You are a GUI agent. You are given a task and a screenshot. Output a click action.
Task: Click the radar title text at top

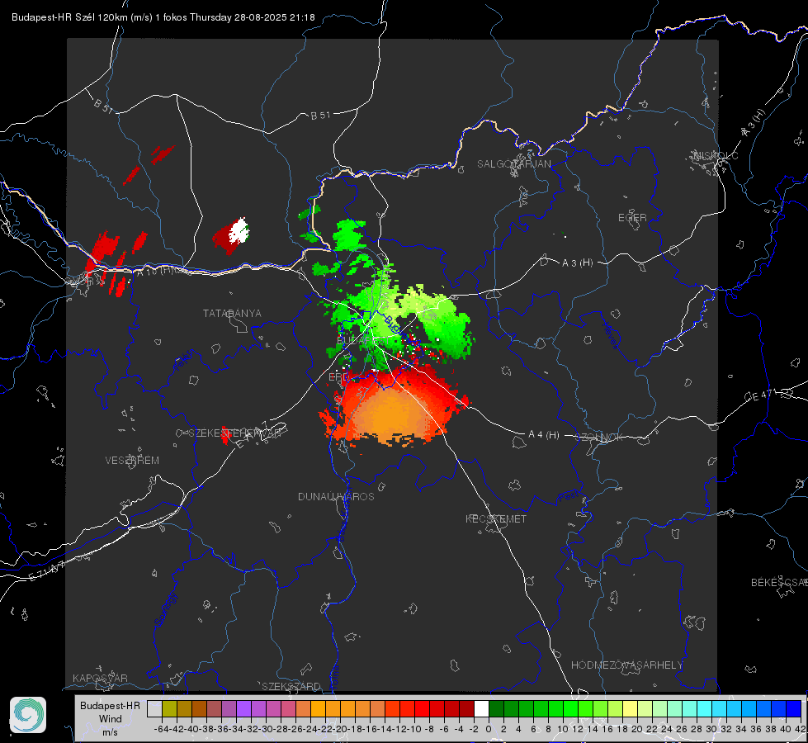pos(163,17)
